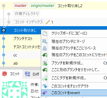Image resolution: width=107 pixels, height=98 pixels.
Task: Select the ab commit row
Action: [x=21, y=63]
